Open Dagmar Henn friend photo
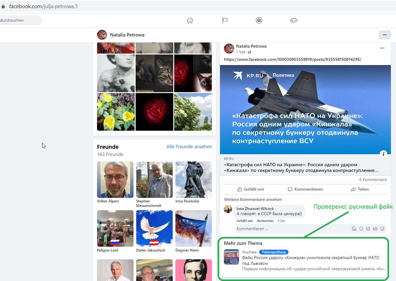 click(193, 229)
